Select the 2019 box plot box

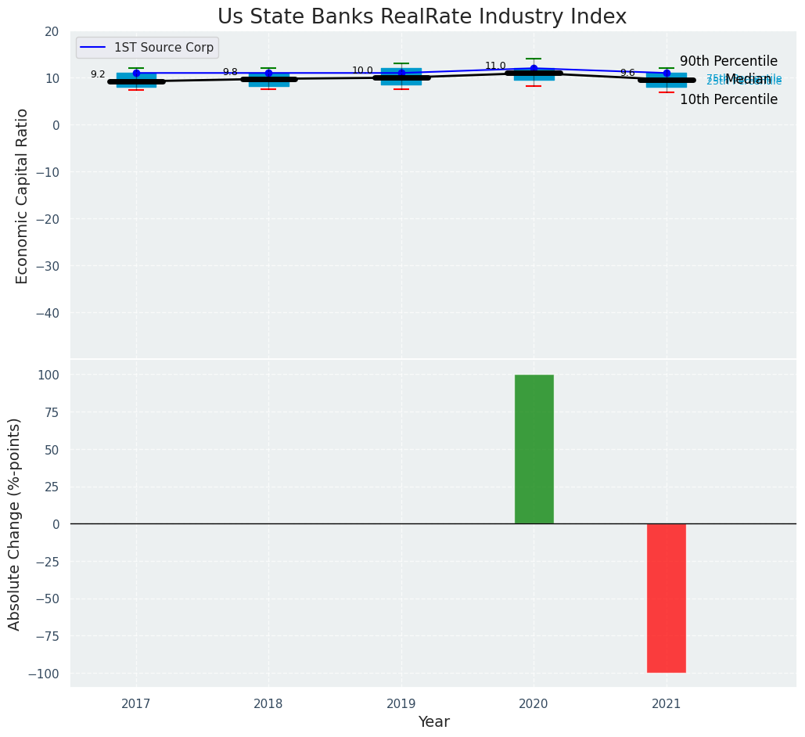(401, 77)
